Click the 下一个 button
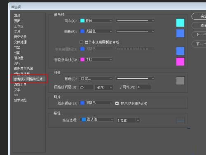This screenshot has height=155, width=206. 199,44
